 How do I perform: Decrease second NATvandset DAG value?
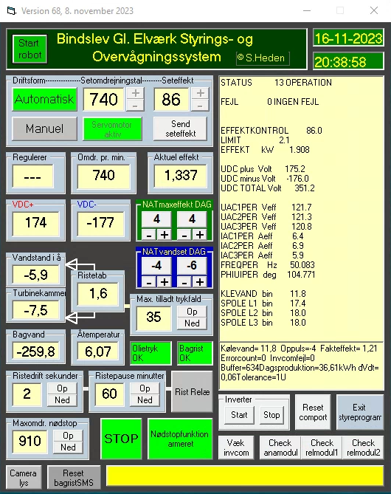pyautogui.click(x=184, y=282)
